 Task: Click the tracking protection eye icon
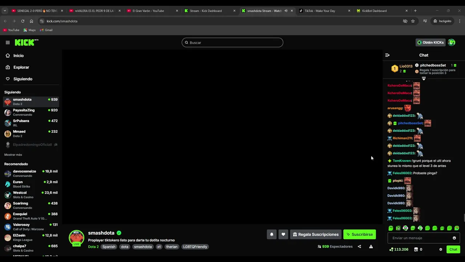pos(405,21)
